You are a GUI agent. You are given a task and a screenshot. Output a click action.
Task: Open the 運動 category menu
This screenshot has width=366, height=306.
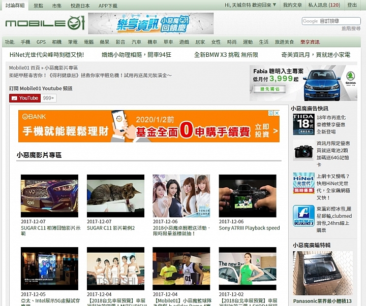point(248,42)
